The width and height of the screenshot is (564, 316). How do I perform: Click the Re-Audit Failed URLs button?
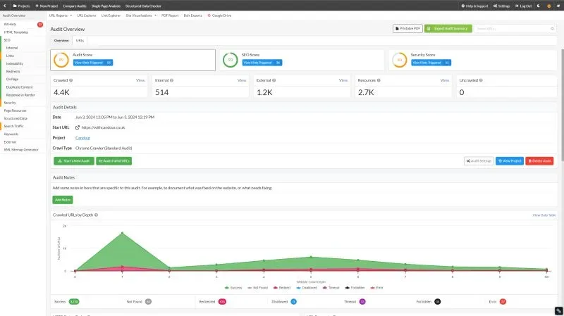pos(114,161)
